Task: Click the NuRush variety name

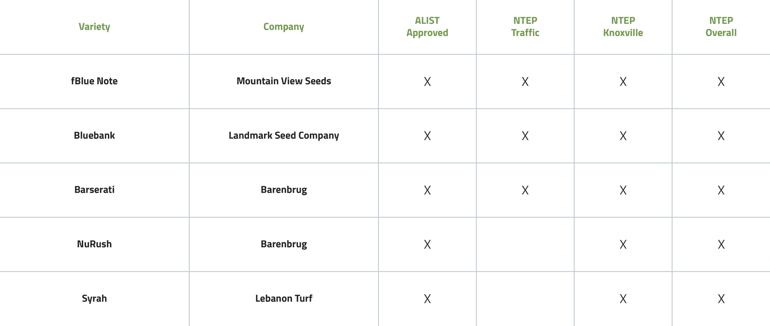Action: pyautogui.click(x=94, y=244)
